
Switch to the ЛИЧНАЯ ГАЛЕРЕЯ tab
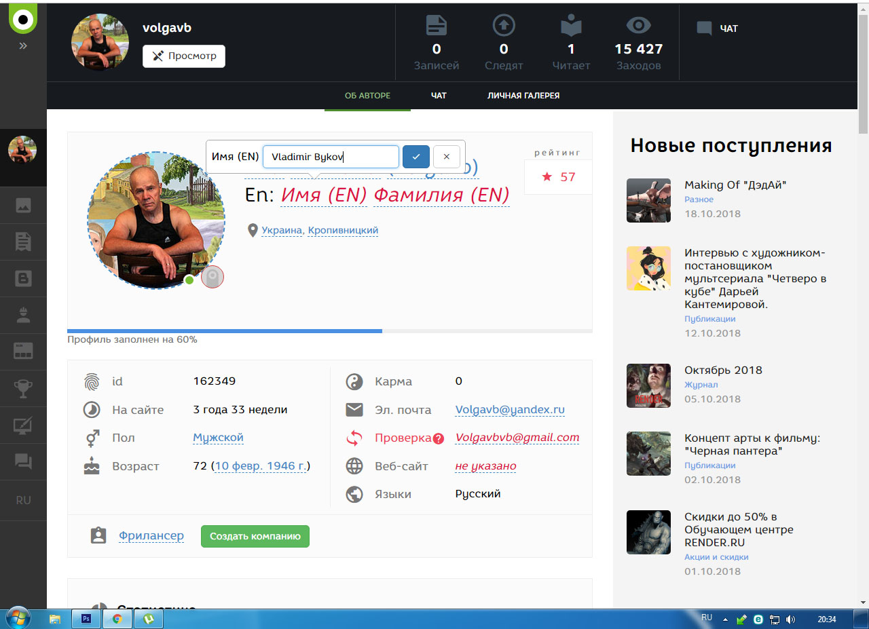[x=523, y=96]
